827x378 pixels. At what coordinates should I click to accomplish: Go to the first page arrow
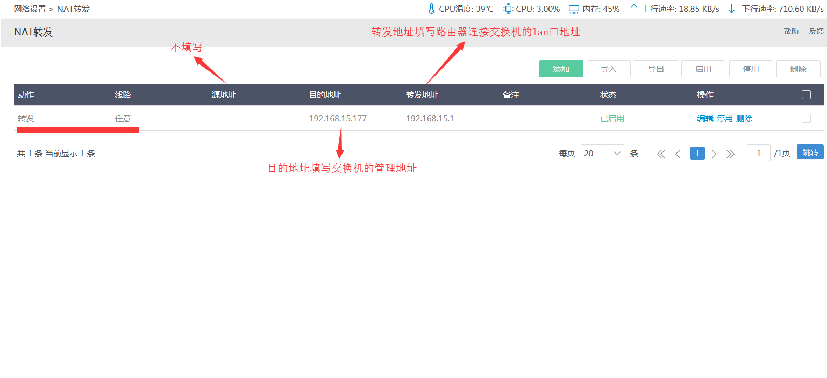661,154
